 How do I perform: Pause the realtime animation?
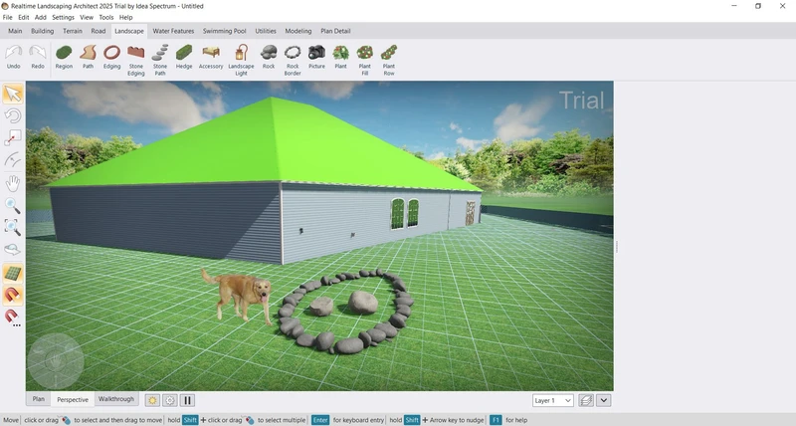187,400
